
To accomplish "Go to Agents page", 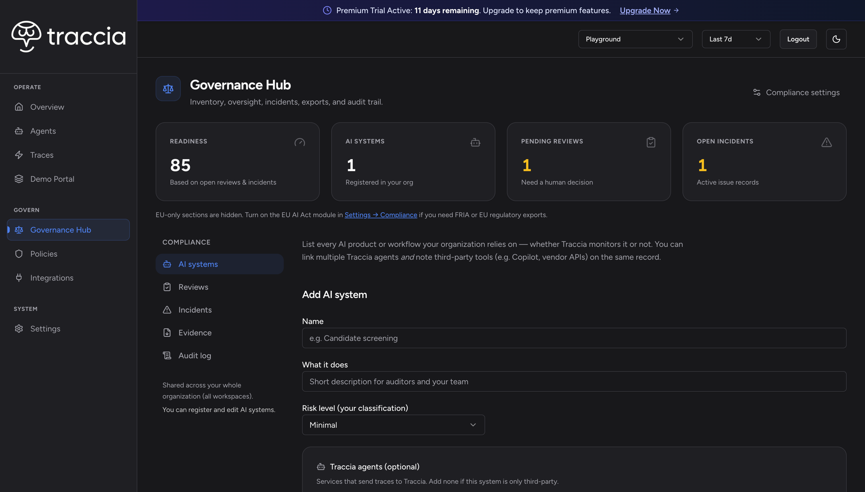I will 68,131.
